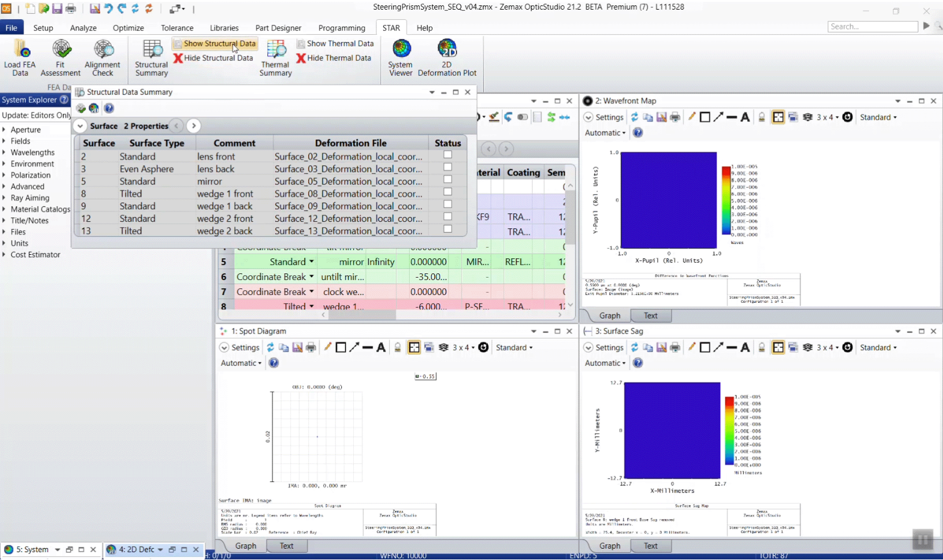This screenshot has width=943, height=560.
Task: Toggle the active cursor in Wavefront Map
Action: tap(778, 117)
